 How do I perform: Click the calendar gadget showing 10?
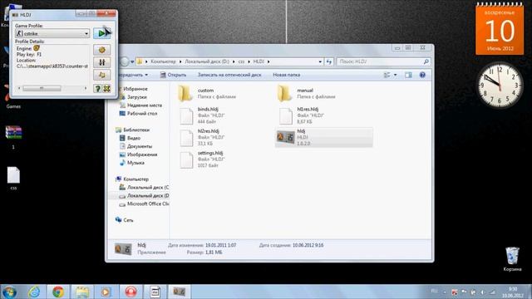coord(500,29)
